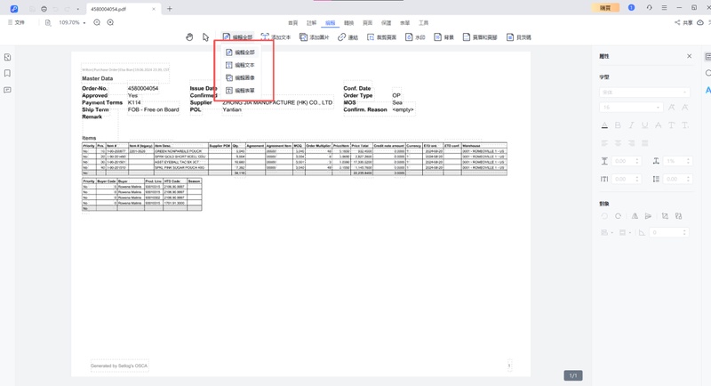Viewport: 711px width, 386px height.
Task: Open the bookmarks panel in left sidebar
Action: (x=8, y=73)
